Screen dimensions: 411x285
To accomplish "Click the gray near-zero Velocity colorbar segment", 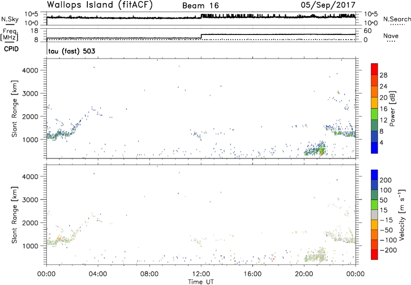I will tap(375, 215).
